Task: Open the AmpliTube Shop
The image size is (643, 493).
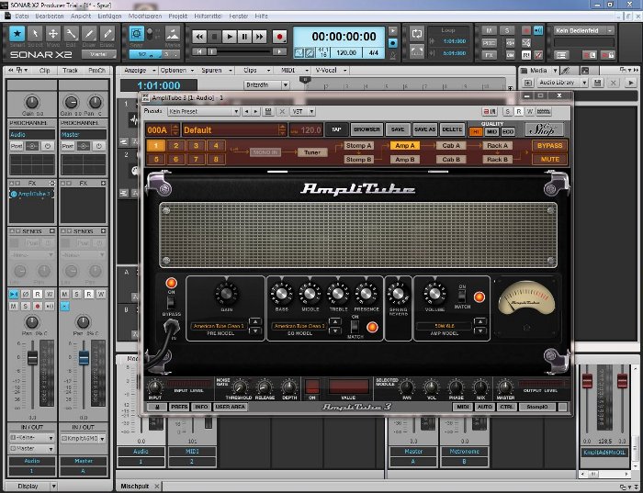Action: (544, 130)
